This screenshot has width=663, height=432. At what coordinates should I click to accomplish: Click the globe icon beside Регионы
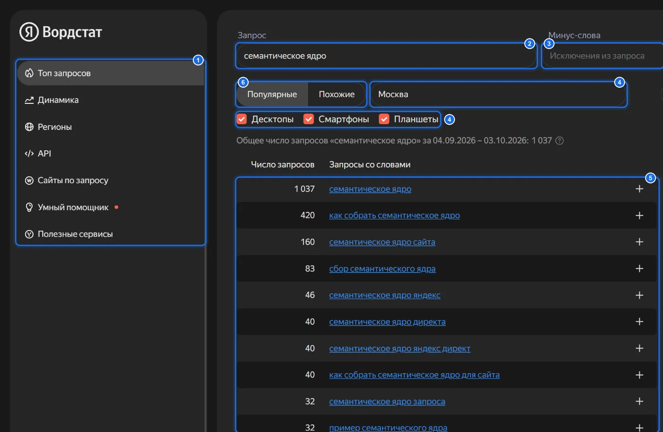(29, 127)
